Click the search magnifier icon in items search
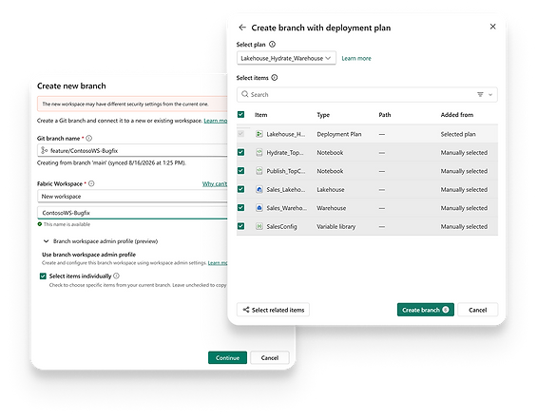This screenshot has height=419, width=537. pyautogui.click(x=244, y=94)
